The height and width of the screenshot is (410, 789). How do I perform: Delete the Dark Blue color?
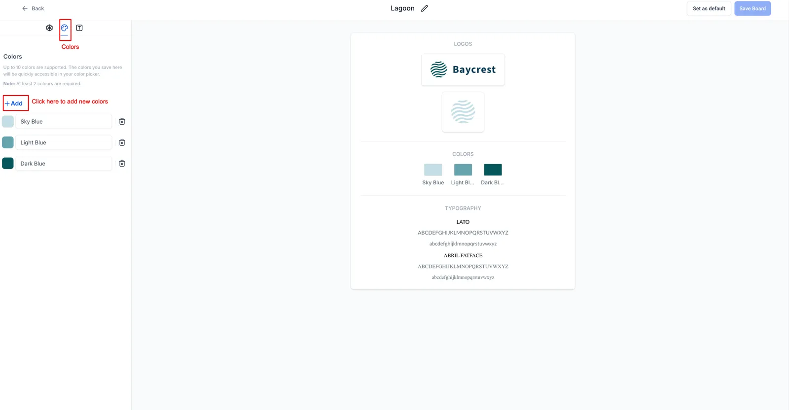[x=122, y=164]
